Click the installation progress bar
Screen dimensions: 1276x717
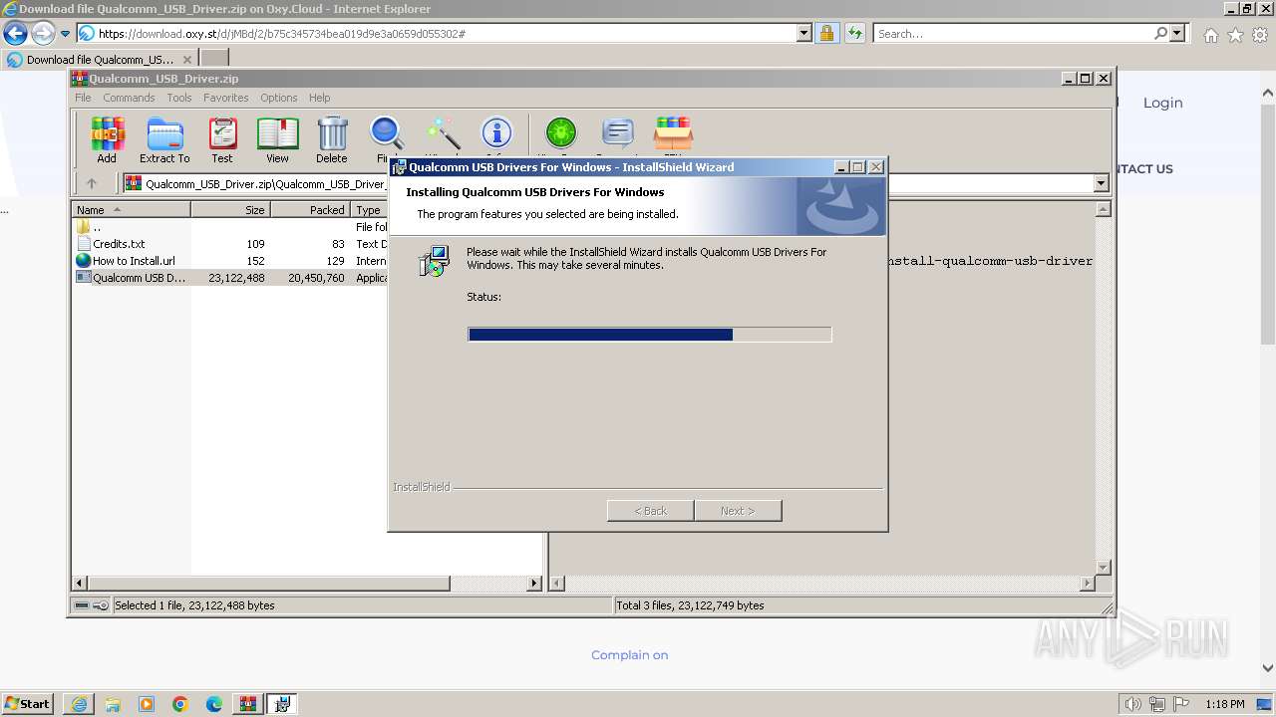point(649,335)
